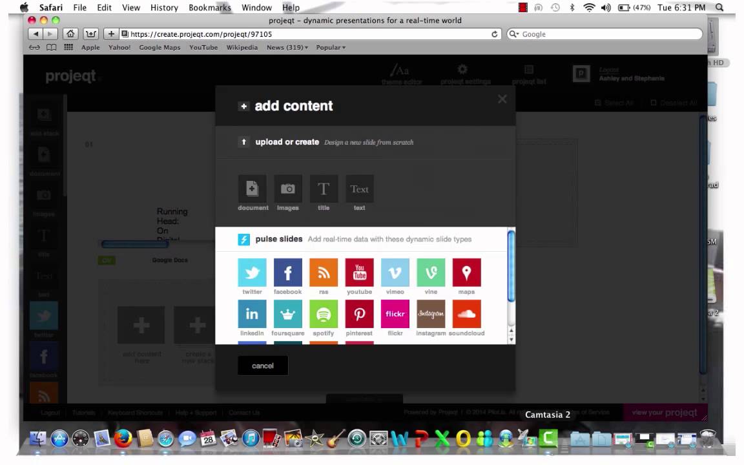Open Spotlight search

click(719, 8)
